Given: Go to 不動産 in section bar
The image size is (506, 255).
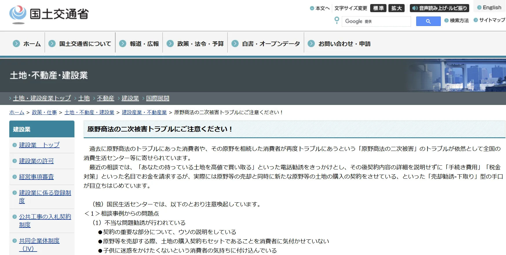Looking at the screenshot, I should pos(106,98).
